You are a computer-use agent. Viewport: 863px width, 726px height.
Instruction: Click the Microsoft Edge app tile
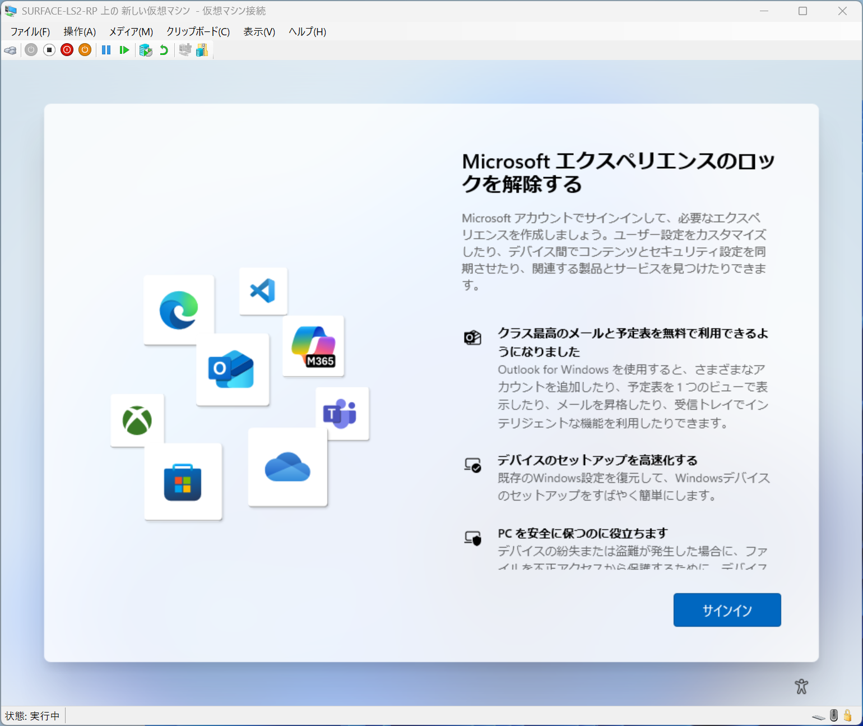coord(178,309)
